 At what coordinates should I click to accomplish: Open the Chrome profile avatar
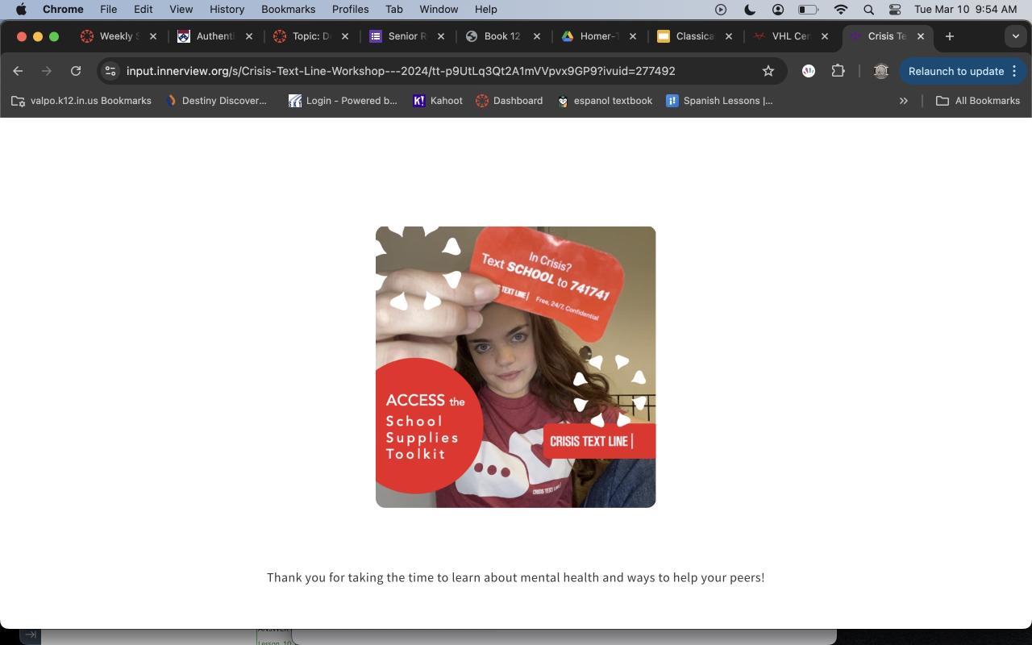(881, 71)
